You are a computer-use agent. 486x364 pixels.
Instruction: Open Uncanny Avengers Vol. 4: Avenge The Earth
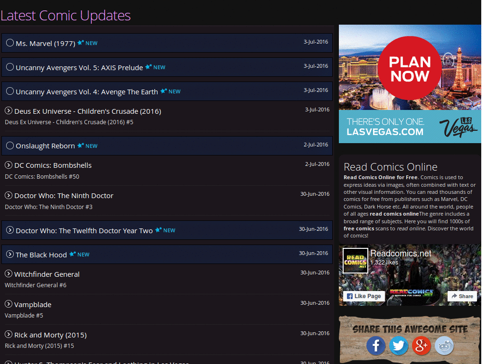(87, 92)
